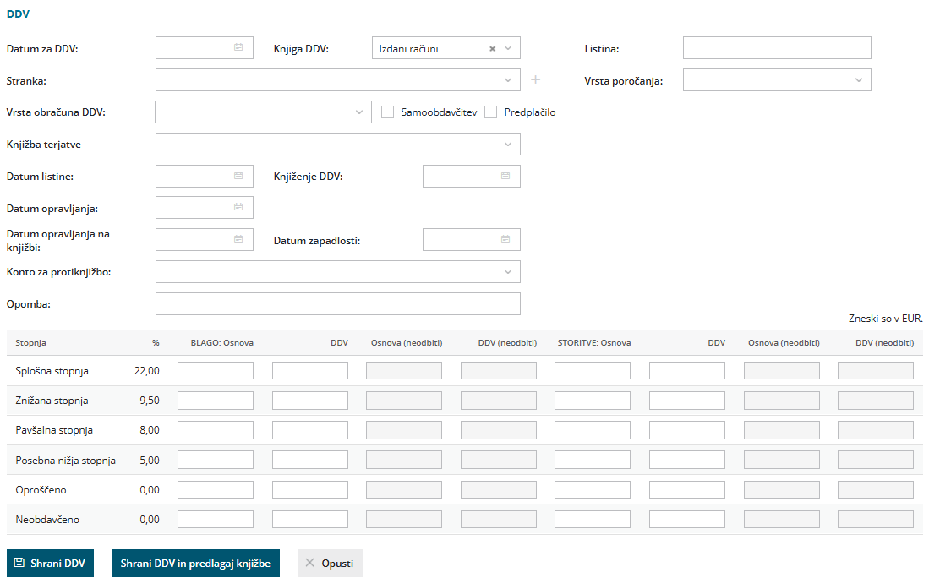
Task: Expand the Konto za protiknjižbo dropdown
Action: [x=508, y=272]
